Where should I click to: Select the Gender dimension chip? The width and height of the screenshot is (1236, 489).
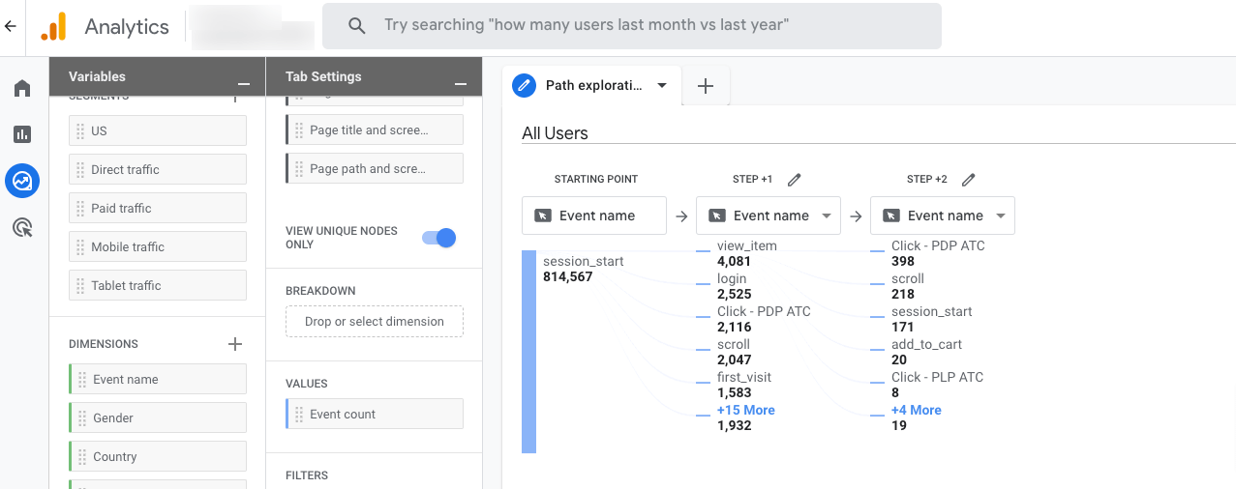coord(158,417)
